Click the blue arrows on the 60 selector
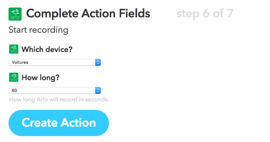This screenshot has height=142, width=270. [98, 90]
